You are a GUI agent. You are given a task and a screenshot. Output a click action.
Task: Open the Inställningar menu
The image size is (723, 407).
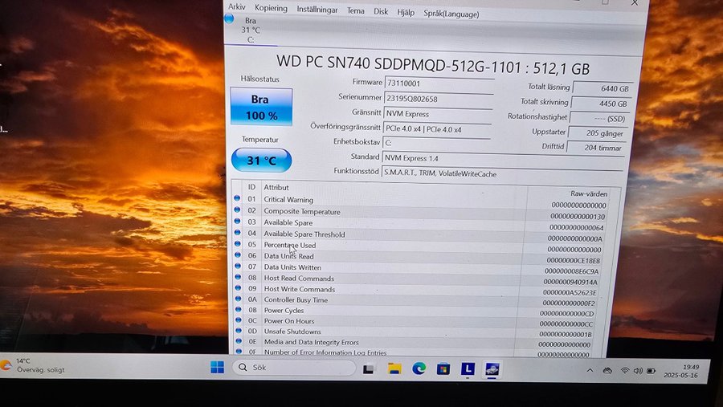pos(317,9)
